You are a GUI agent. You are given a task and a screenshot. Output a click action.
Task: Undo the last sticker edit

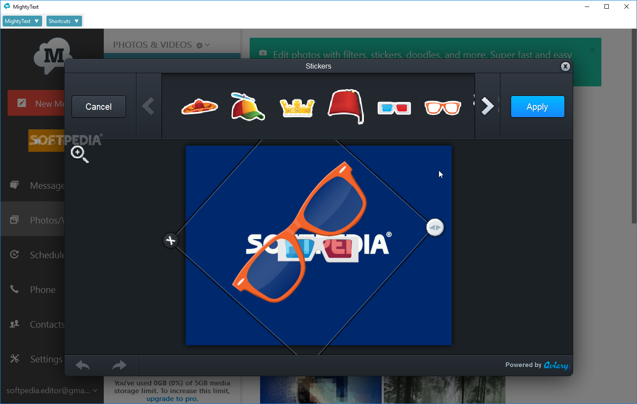tap(83, 365)
